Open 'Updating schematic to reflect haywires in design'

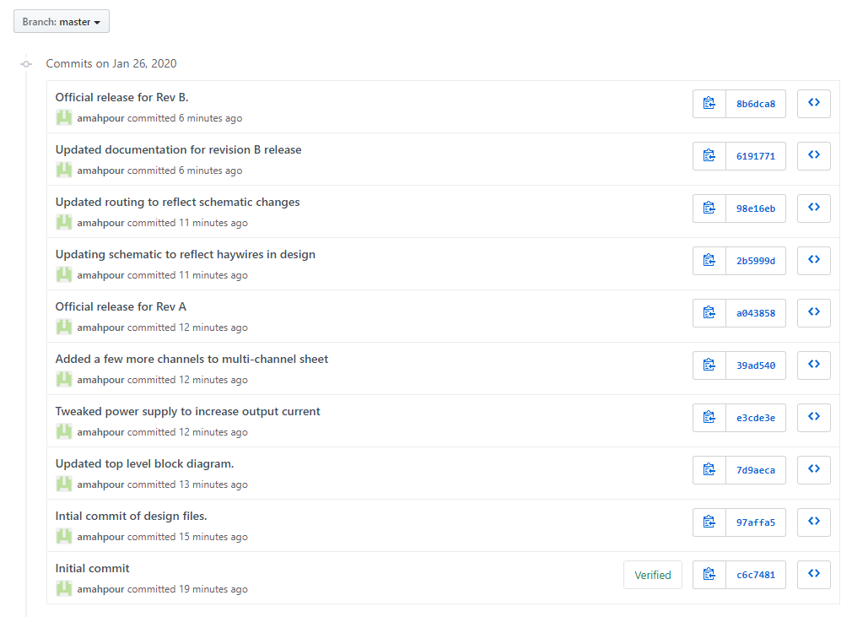[185, 254]
